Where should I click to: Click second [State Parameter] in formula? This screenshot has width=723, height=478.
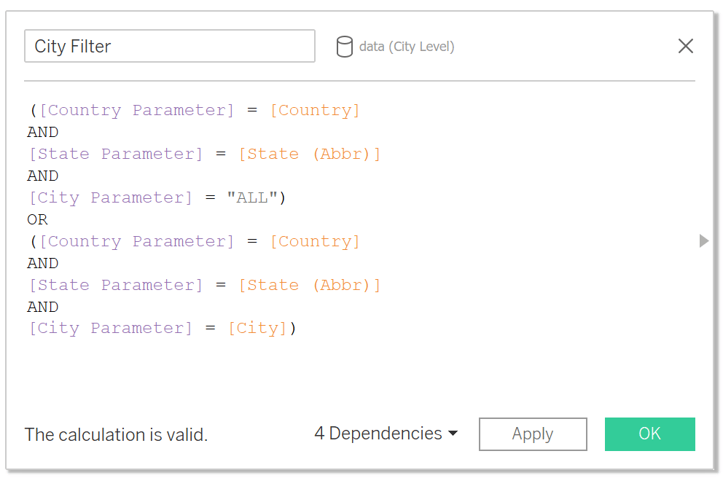pos(116,286)
